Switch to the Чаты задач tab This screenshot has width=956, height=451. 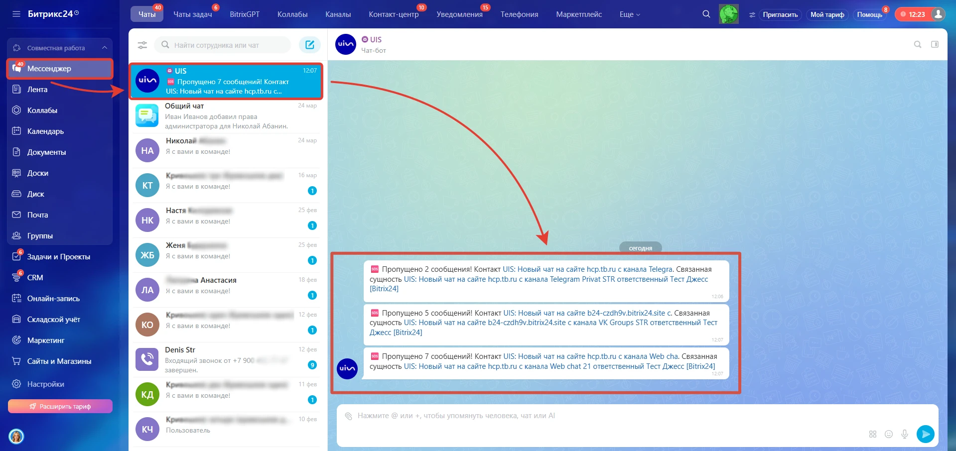pos(192,14)
